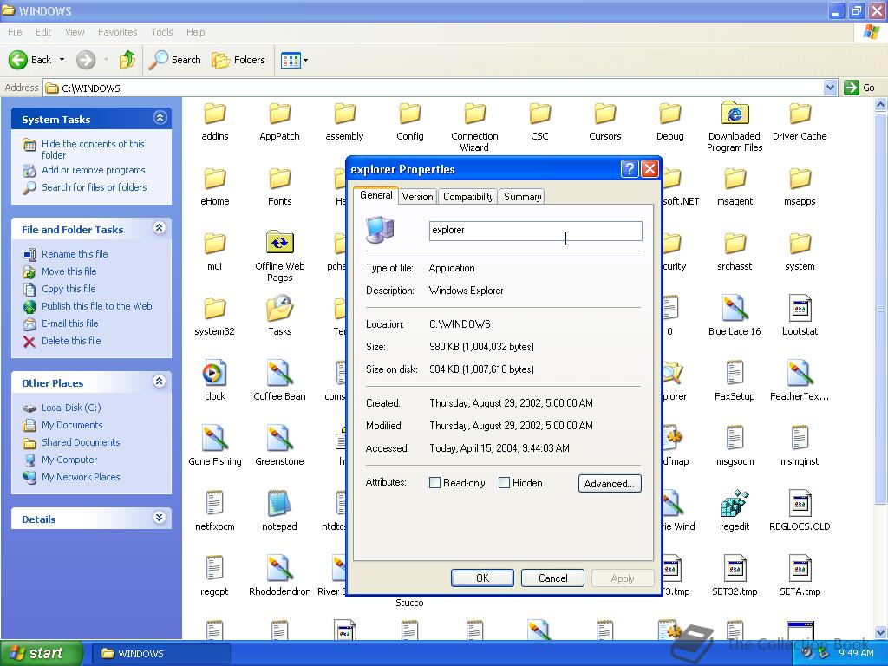The width and height of the screenshot is (888, 666).
Task: Open the Address bar dropdown arrow
Action: [830, 88]
